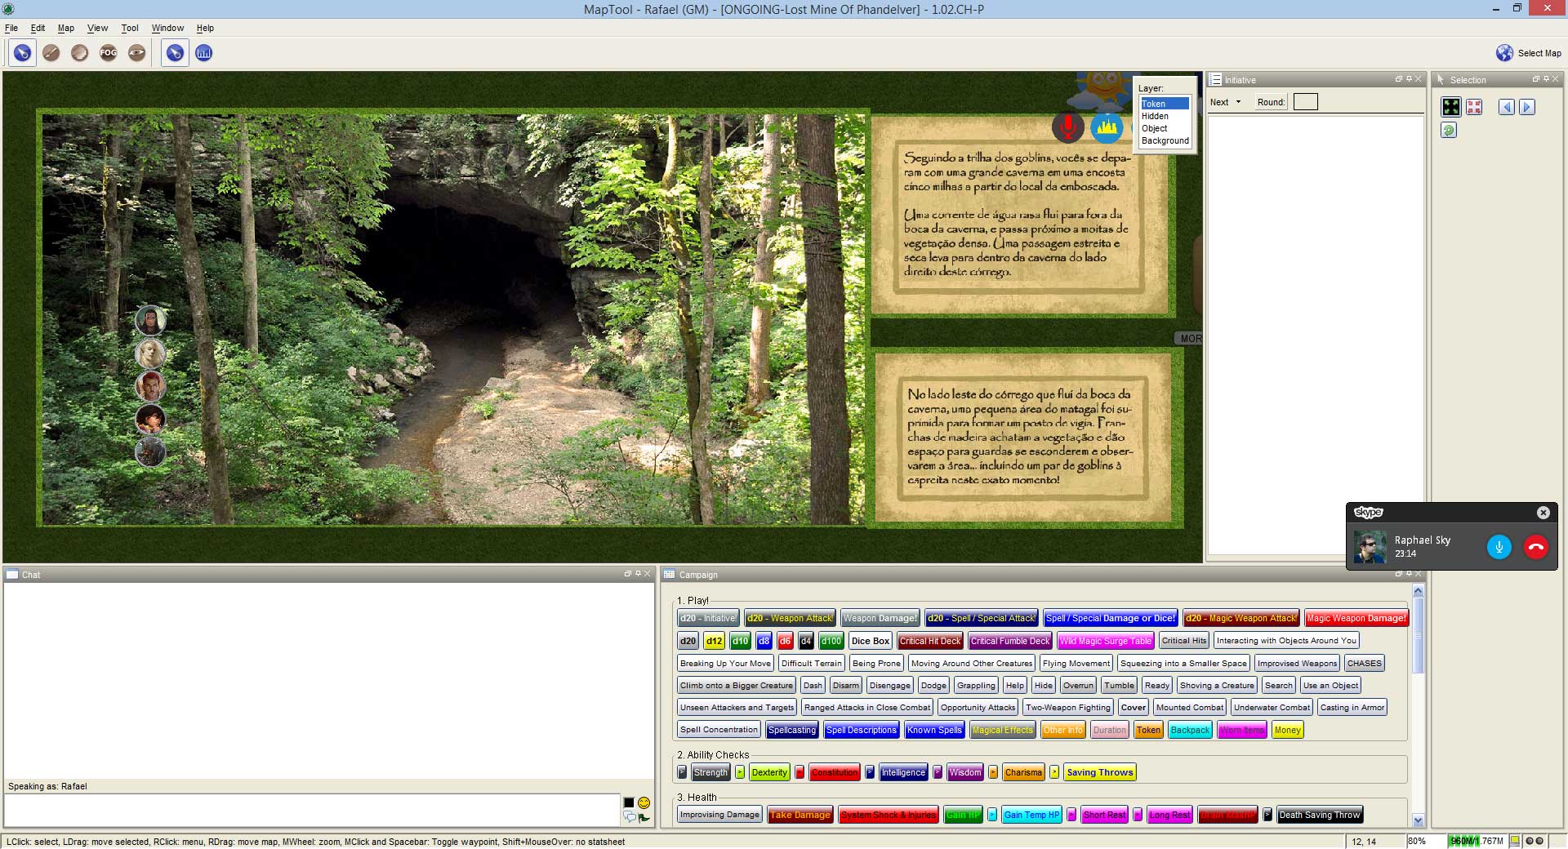The width and height of the screenshot is (1568, 849).
Task: Go to next token with right arrow
Action: [1527, 107]
